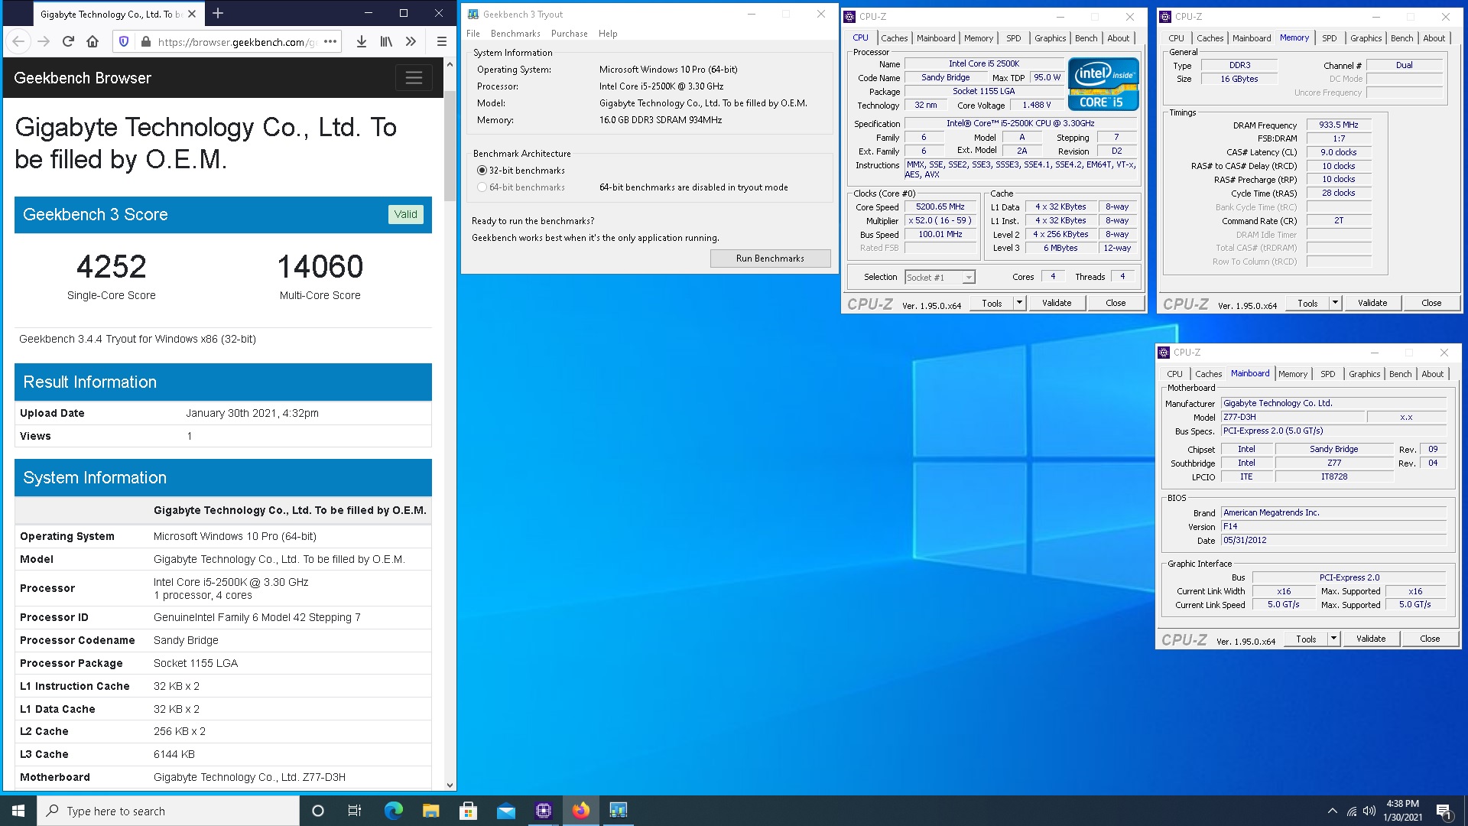Open Geekbench Purchase menu
Image resolution: width=1468 pixels, height=826 pixels.
pyautogui.click(x=570, y=34)
